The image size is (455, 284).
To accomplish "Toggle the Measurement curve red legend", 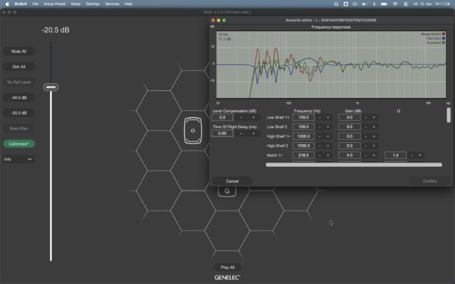I will [443, 34].
